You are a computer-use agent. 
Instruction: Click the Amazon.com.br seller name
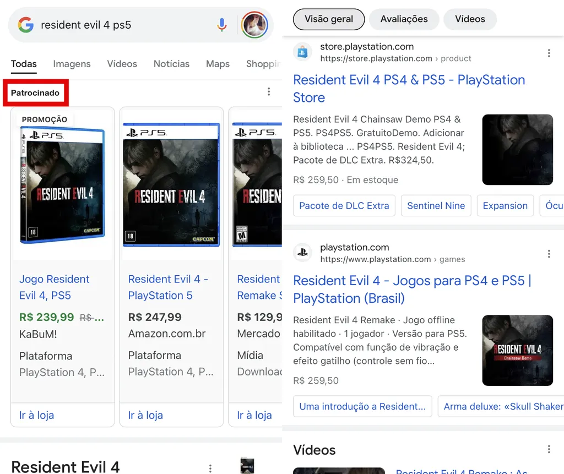point(167,334)
